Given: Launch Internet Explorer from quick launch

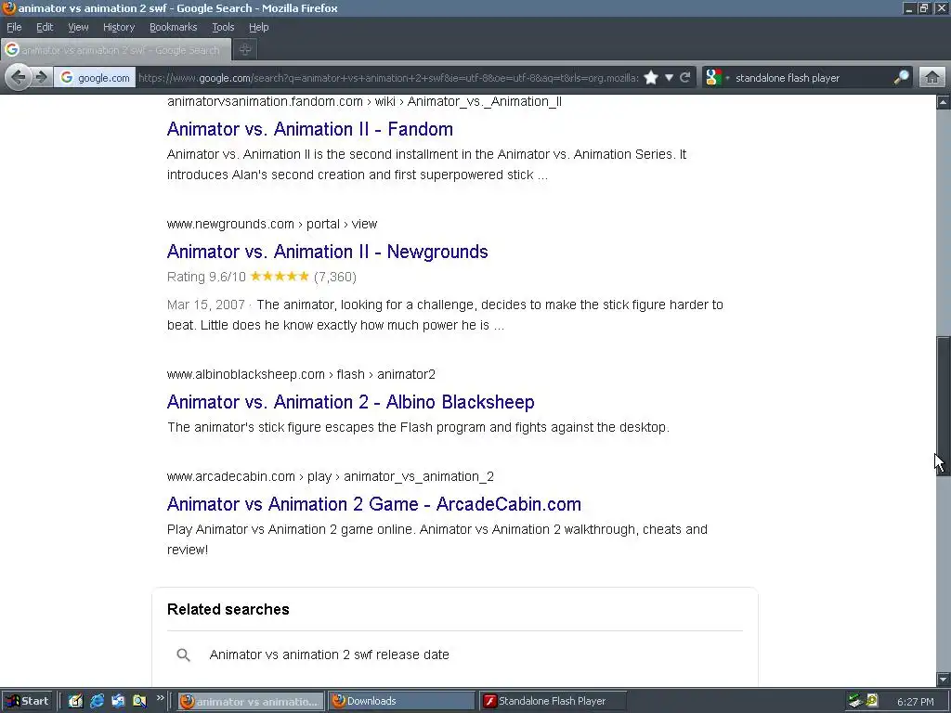Looking at the screenshot, I should pyautogui.click(x=97, y=701).
